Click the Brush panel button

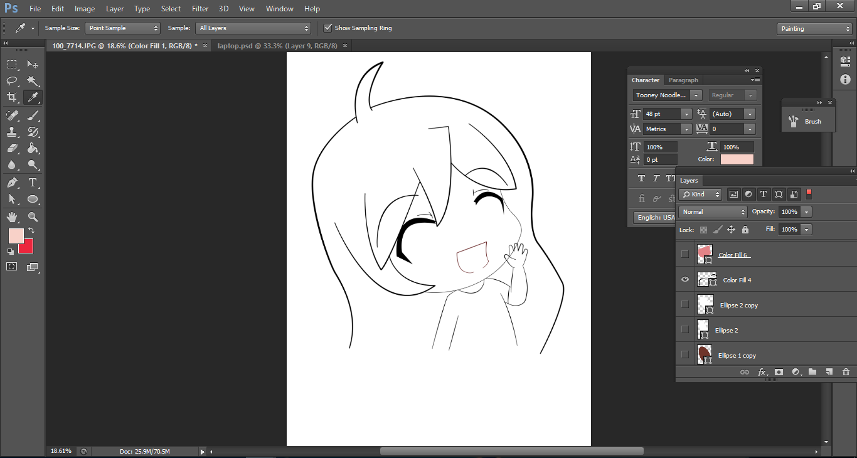[807, 121]
